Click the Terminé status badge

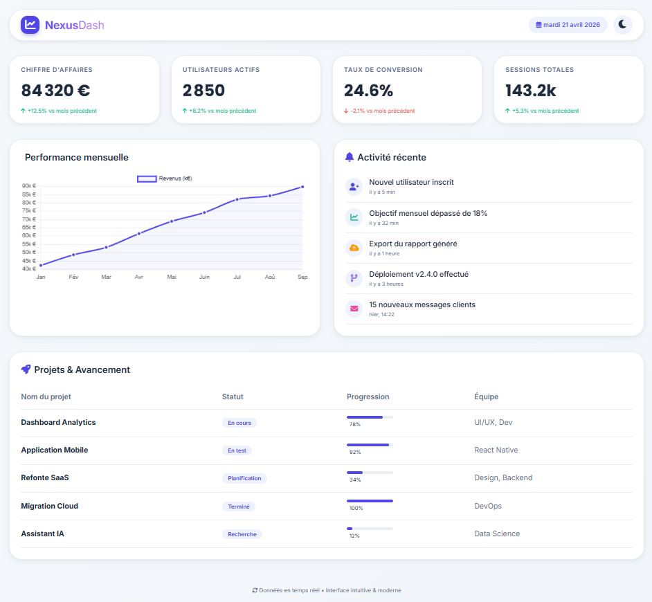239,507
